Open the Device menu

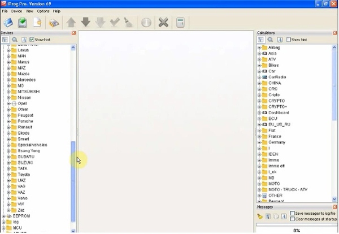16,11
